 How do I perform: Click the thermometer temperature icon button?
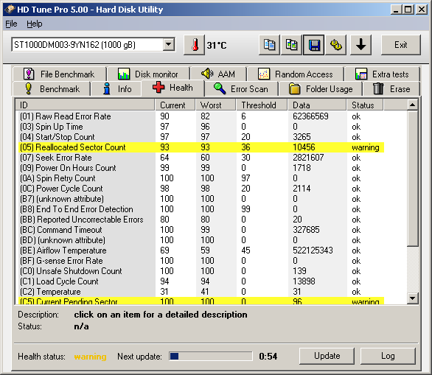[x=194, y=45]
